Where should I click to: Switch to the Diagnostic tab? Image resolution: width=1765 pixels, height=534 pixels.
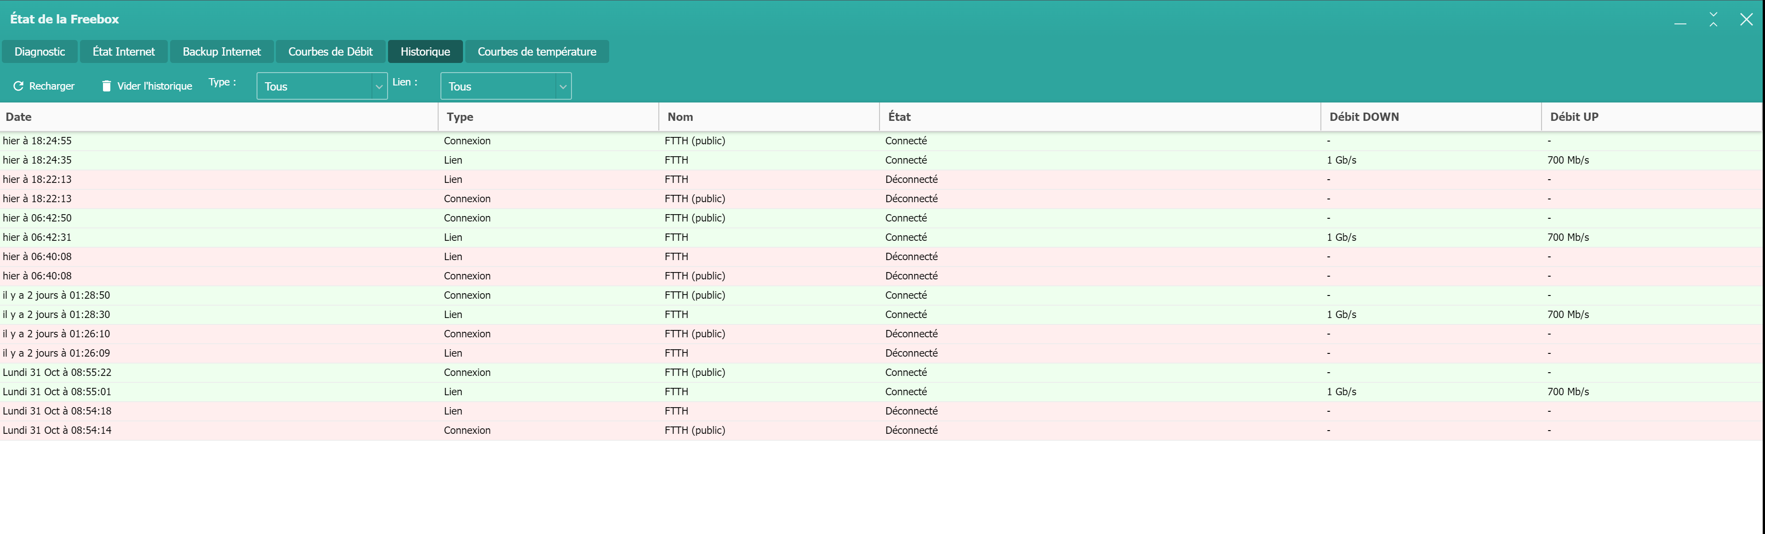tap(40, 51)
